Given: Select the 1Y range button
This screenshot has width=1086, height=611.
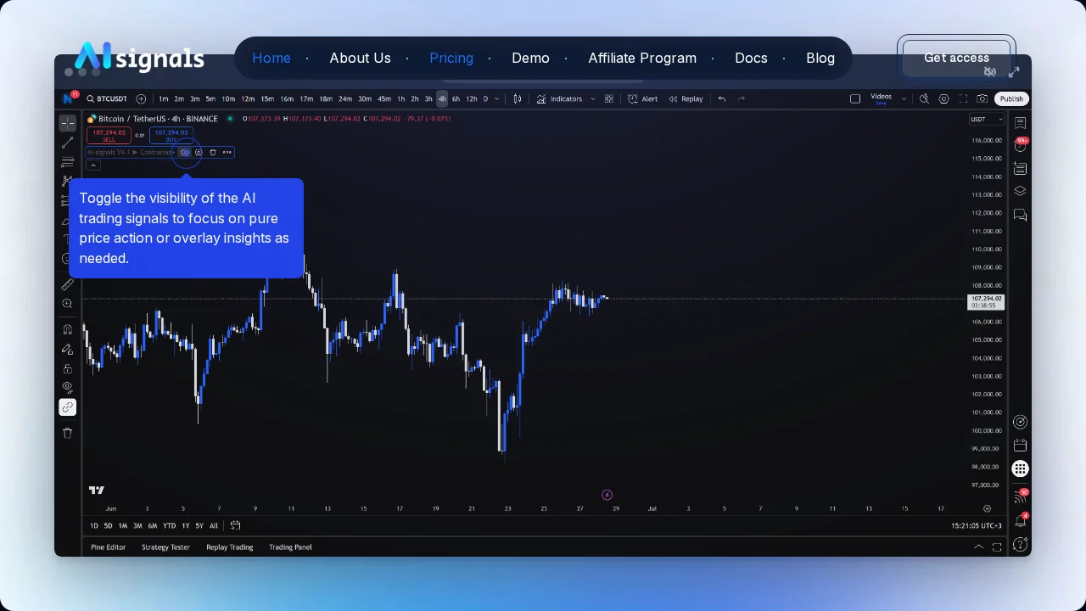Looking at the screenshot, I should coord(185,525).
